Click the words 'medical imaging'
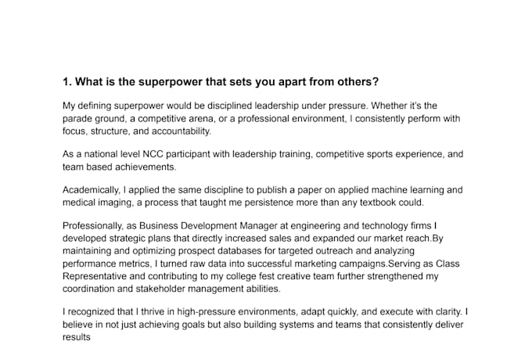The height and width of the screenshot is (359, 532). point(97,203)
